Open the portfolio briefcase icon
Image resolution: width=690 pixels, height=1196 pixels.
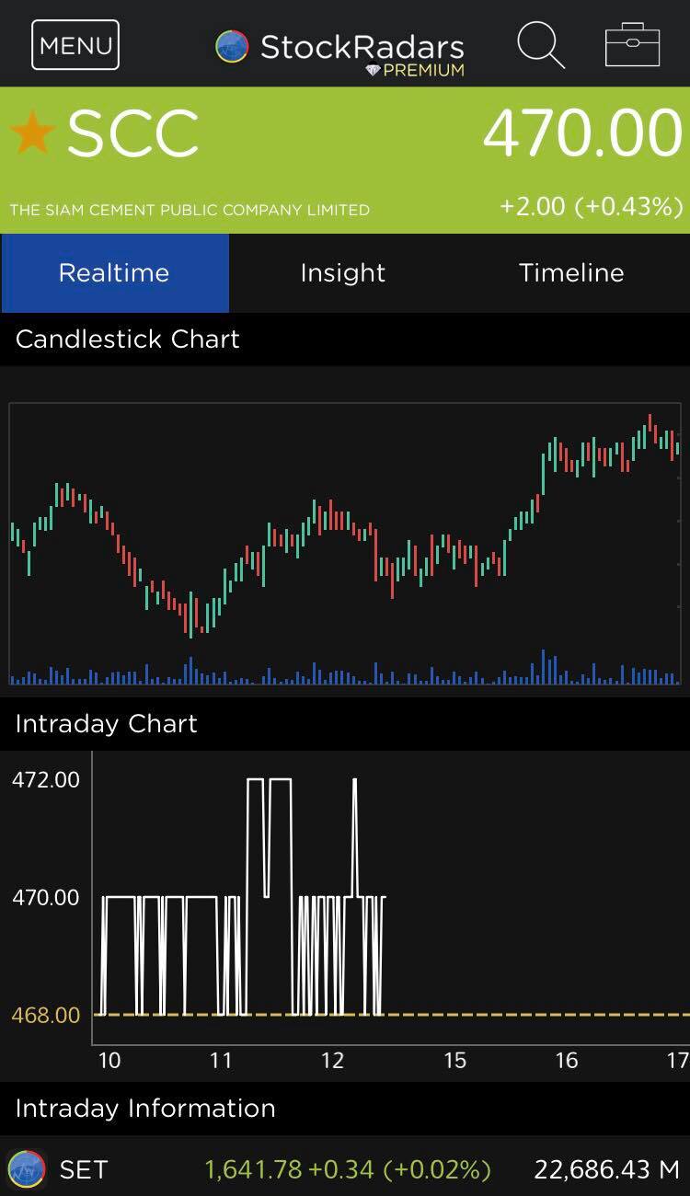pyautogui.click(x=632, y=45)
